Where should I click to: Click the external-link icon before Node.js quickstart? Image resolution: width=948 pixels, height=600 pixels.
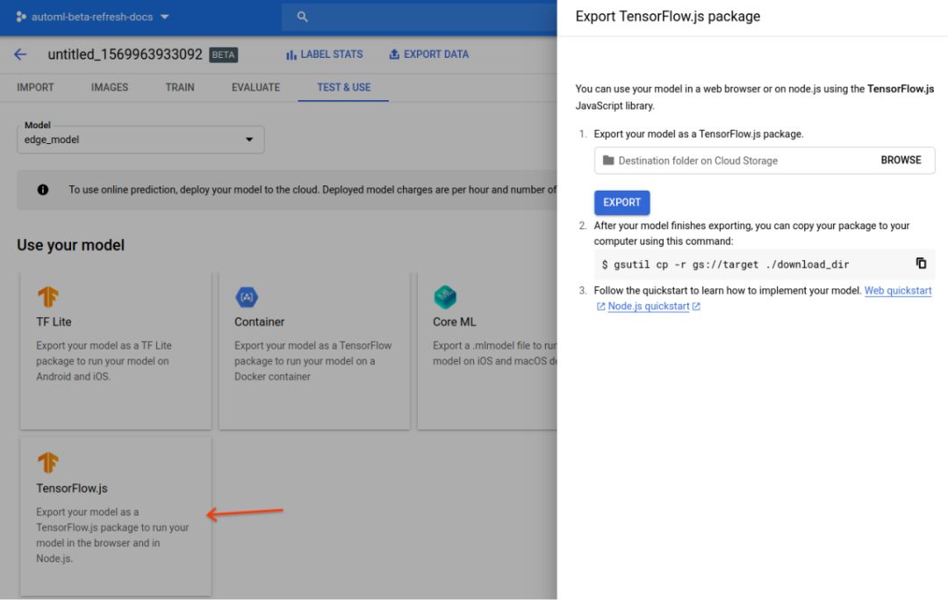pos(600,307)
